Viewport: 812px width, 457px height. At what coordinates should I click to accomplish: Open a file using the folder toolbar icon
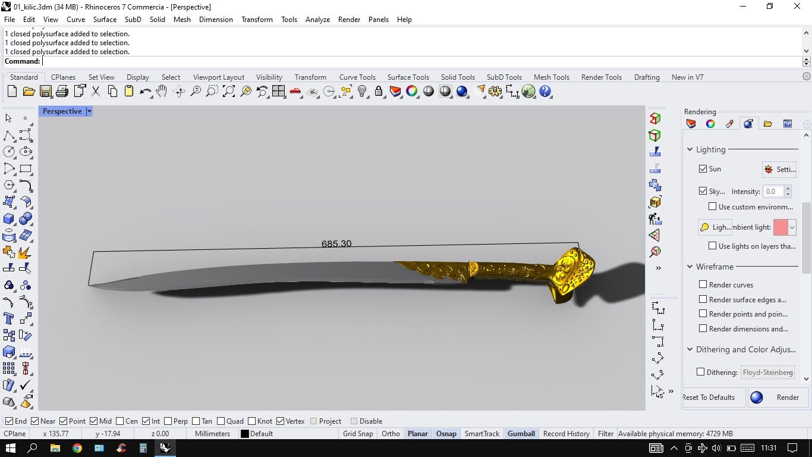(x=29, y=91)
